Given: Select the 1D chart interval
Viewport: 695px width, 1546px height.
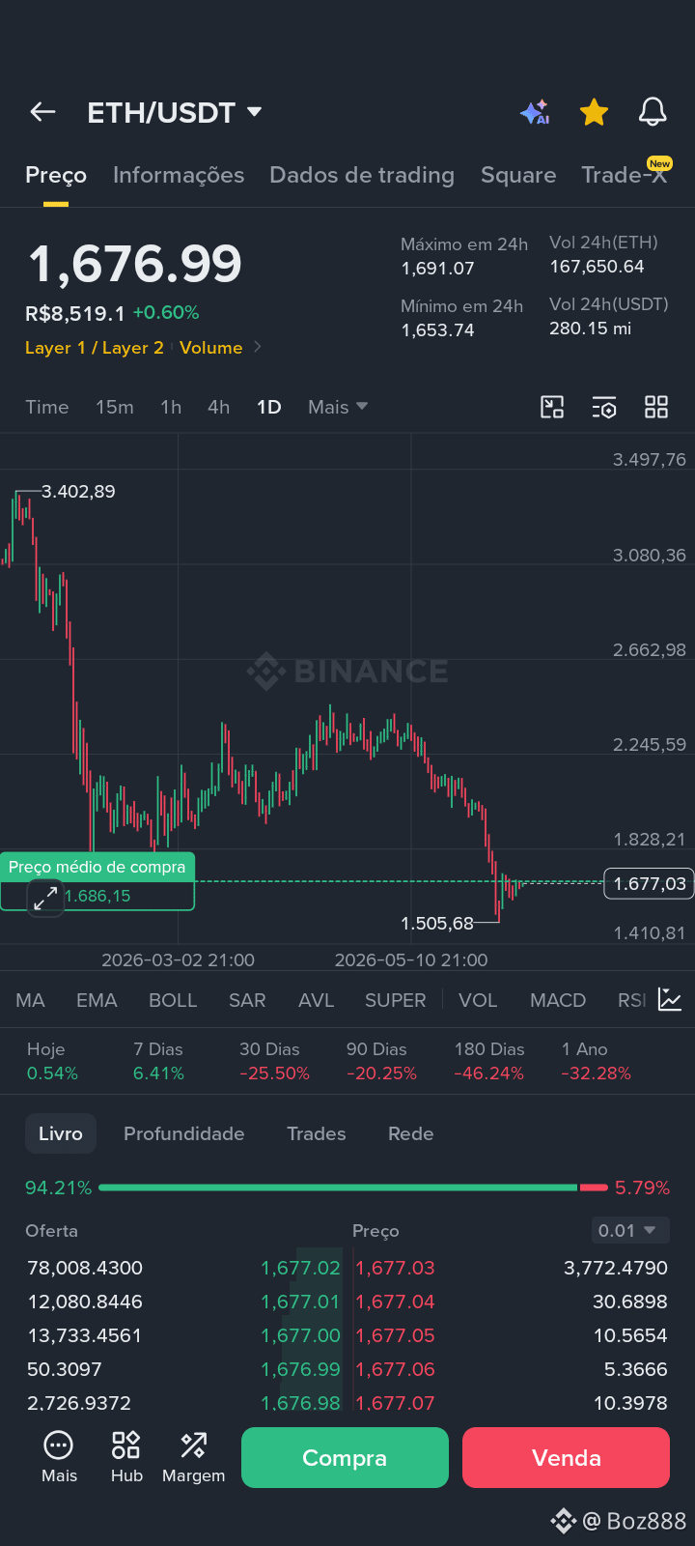Looking at the screenshot, I should (x=269, y=407).
